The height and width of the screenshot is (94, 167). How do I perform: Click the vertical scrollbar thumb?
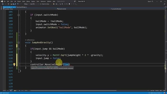click(165, 67)
